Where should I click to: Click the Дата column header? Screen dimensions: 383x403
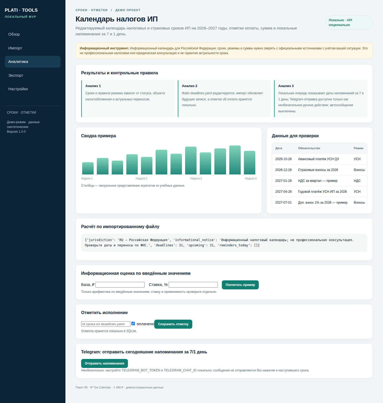point(279,148)
